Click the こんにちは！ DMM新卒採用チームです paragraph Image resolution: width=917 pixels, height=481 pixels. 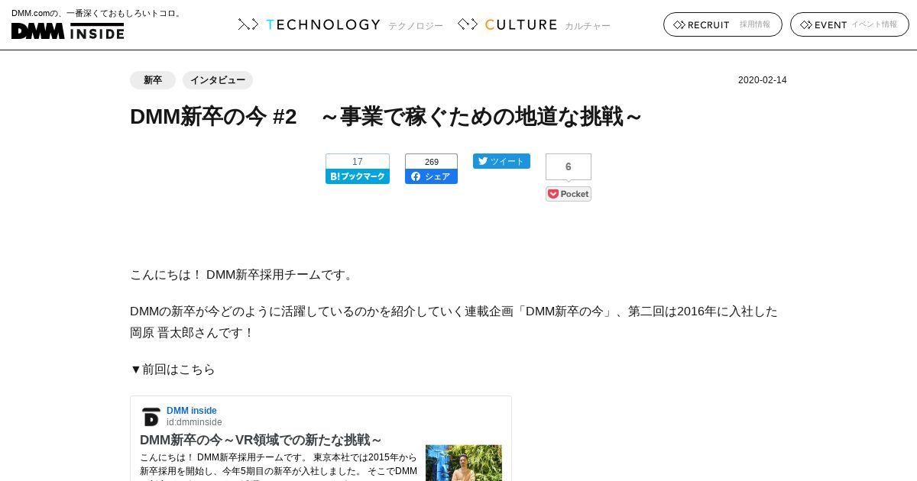(243, 275)
